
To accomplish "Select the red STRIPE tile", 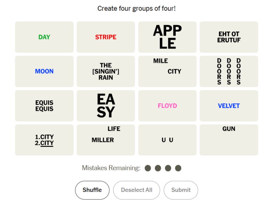I will point(106,37).
